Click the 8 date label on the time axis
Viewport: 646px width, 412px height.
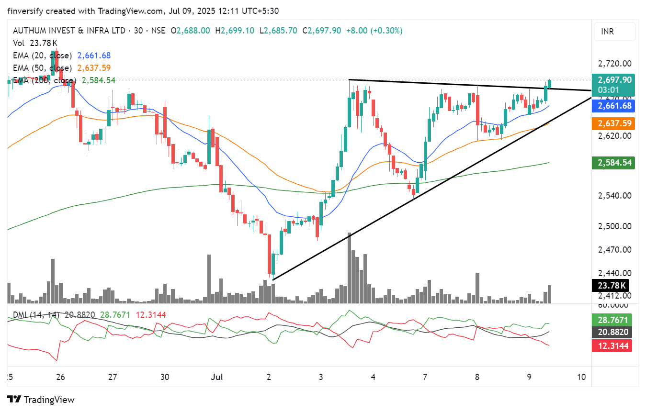point(477,377)
